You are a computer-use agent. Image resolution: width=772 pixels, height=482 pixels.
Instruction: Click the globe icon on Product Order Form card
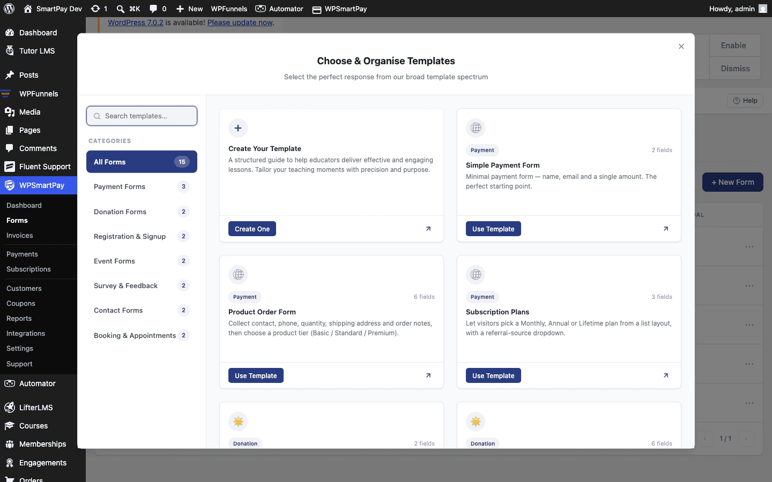(x=238, y=275)
